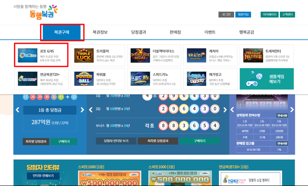Open the 연금복권720+ winner interview thumbnail

pos(251,178)
